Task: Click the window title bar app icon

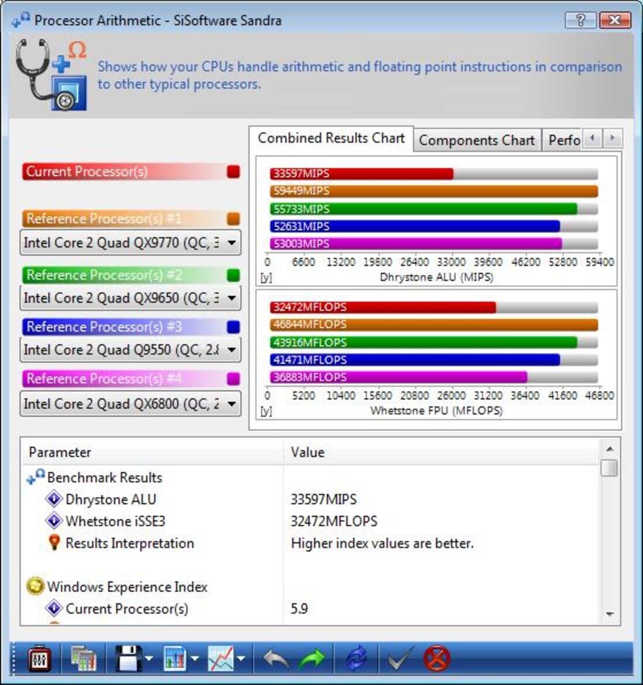Action: pyautogui.click(x=20, y=20)
